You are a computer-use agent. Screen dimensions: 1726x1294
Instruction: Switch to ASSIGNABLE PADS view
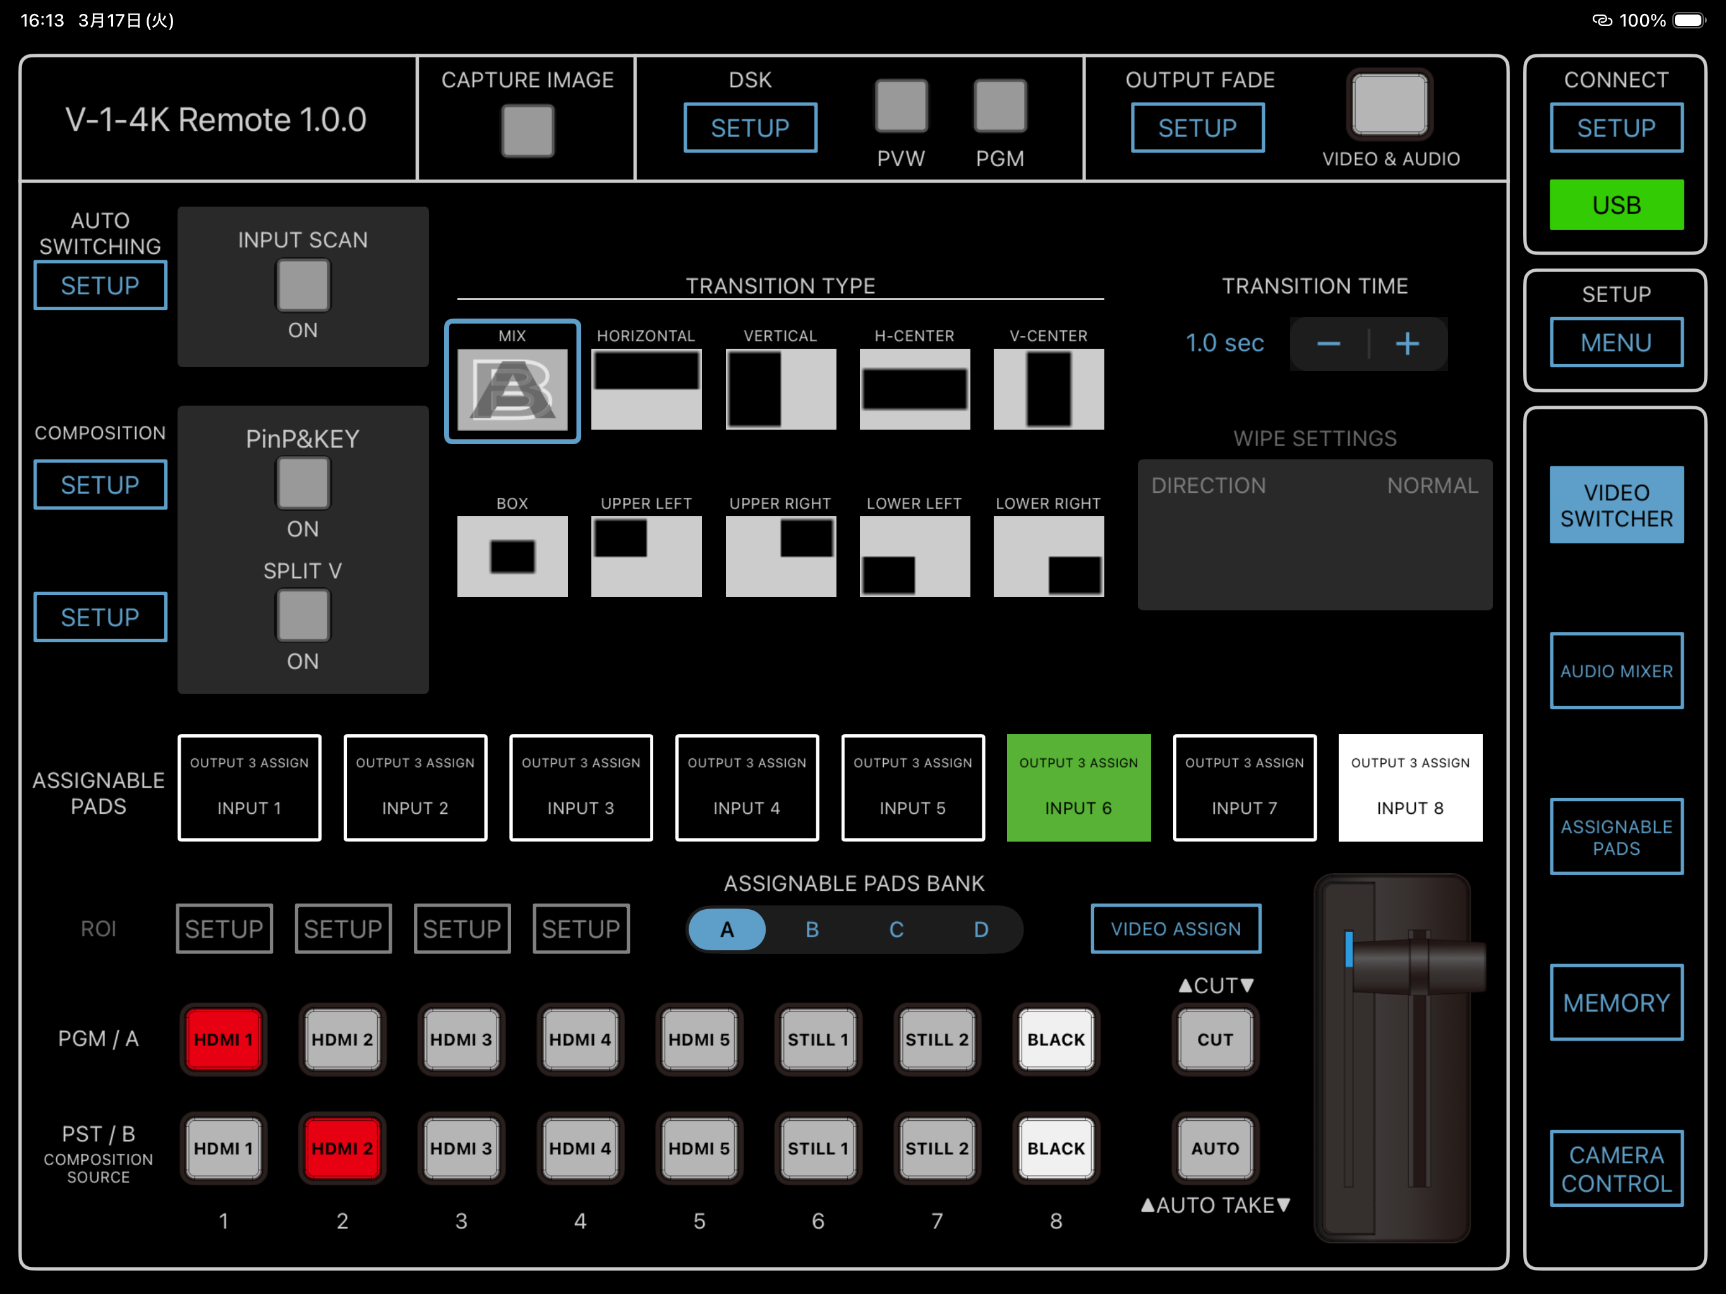point(1616,837)
